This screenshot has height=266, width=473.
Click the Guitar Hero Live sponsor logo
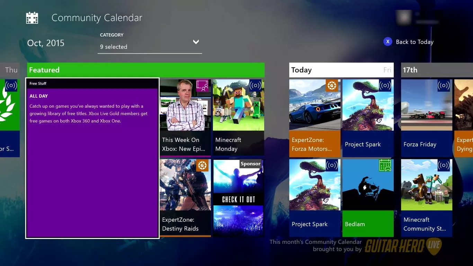click(x=403, y=246)
